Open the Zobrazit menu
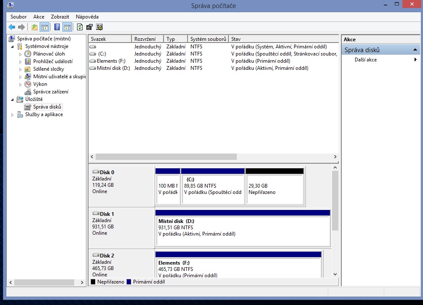The height and width of the screenshot is (305, 423). (x=60, y=17)
